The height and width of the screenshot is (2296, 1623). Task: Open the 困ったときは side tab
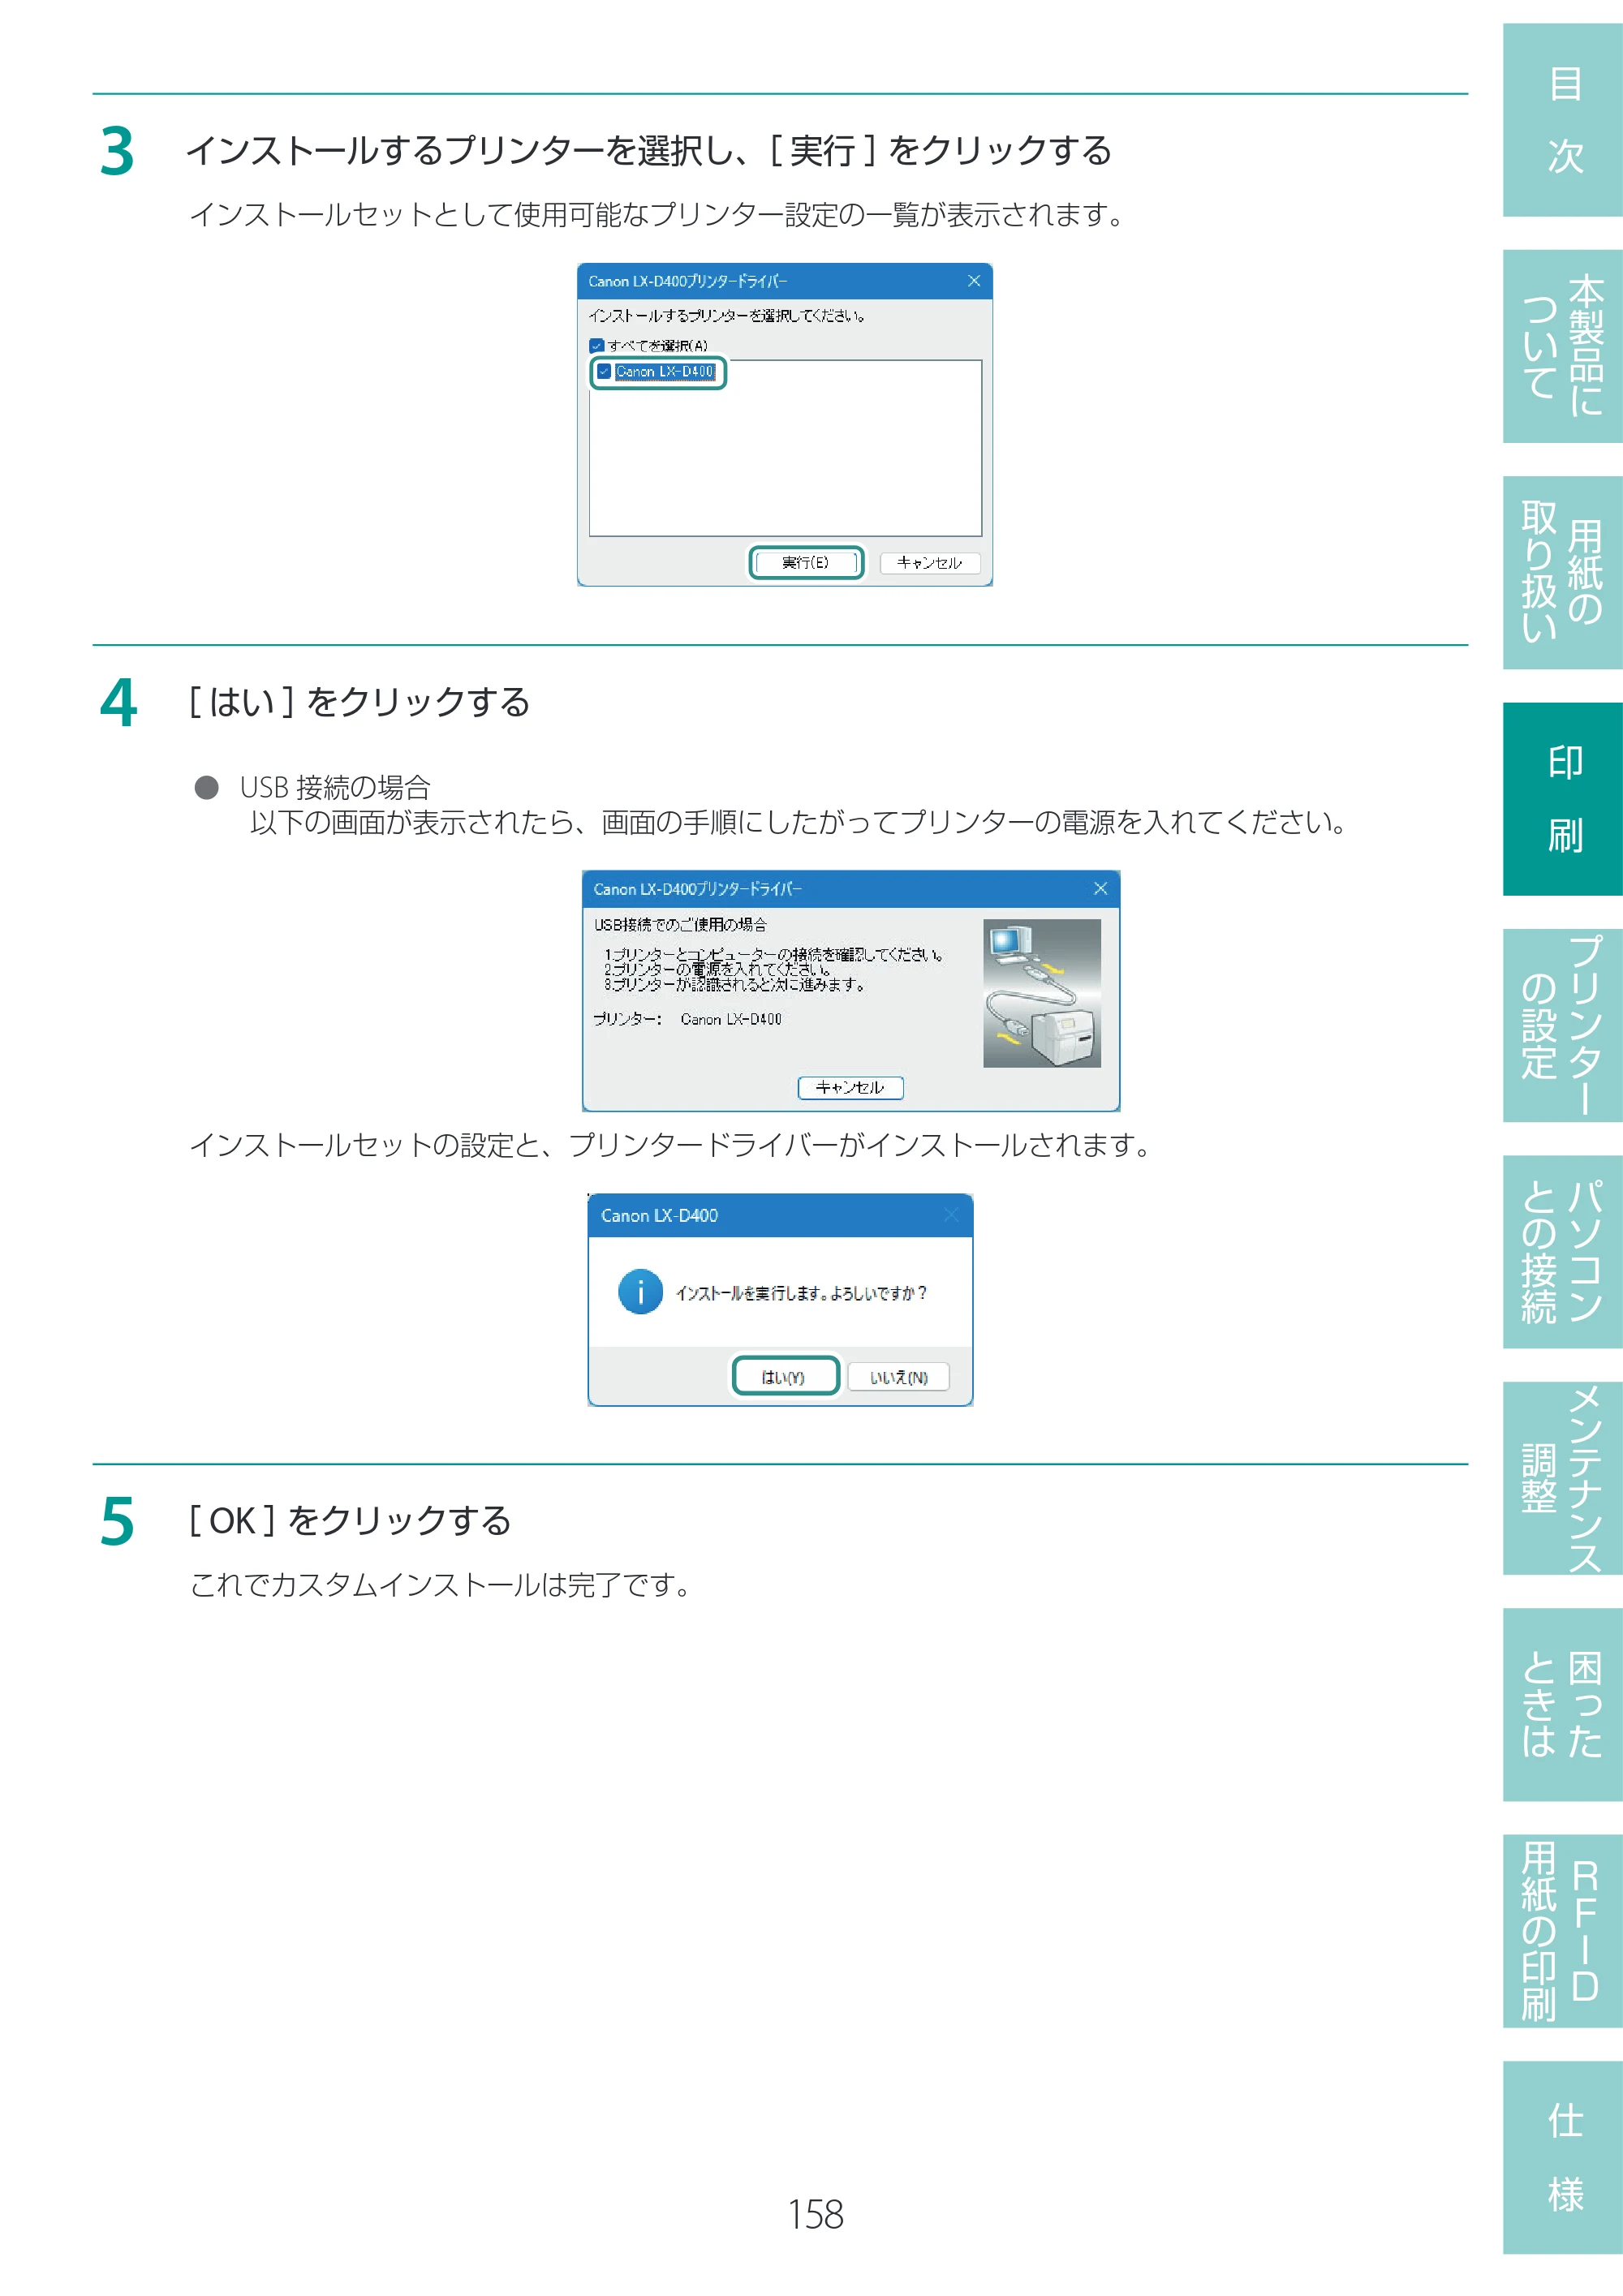click(1562, 1704)
